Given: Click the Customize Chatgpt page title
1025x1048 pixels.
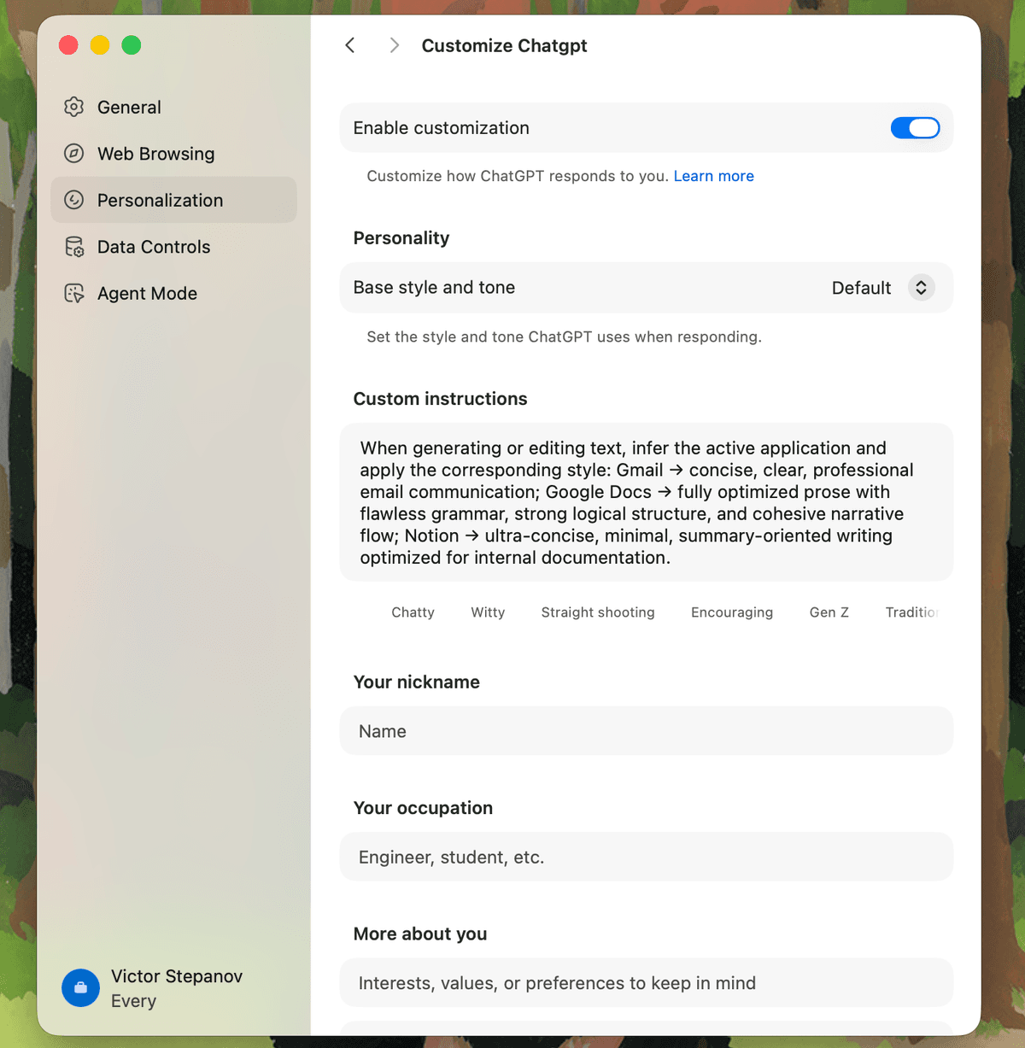Looking at the screenshot, I should click(x=504, y=45).
